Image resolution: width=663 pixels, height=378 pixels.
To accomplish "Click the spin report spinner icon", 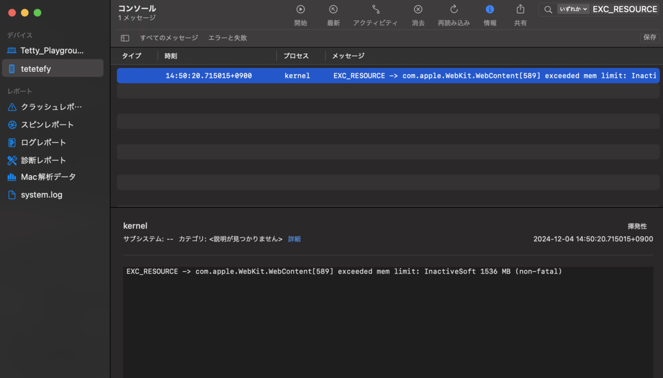I will pyautogui.click(x=12, y=124).
